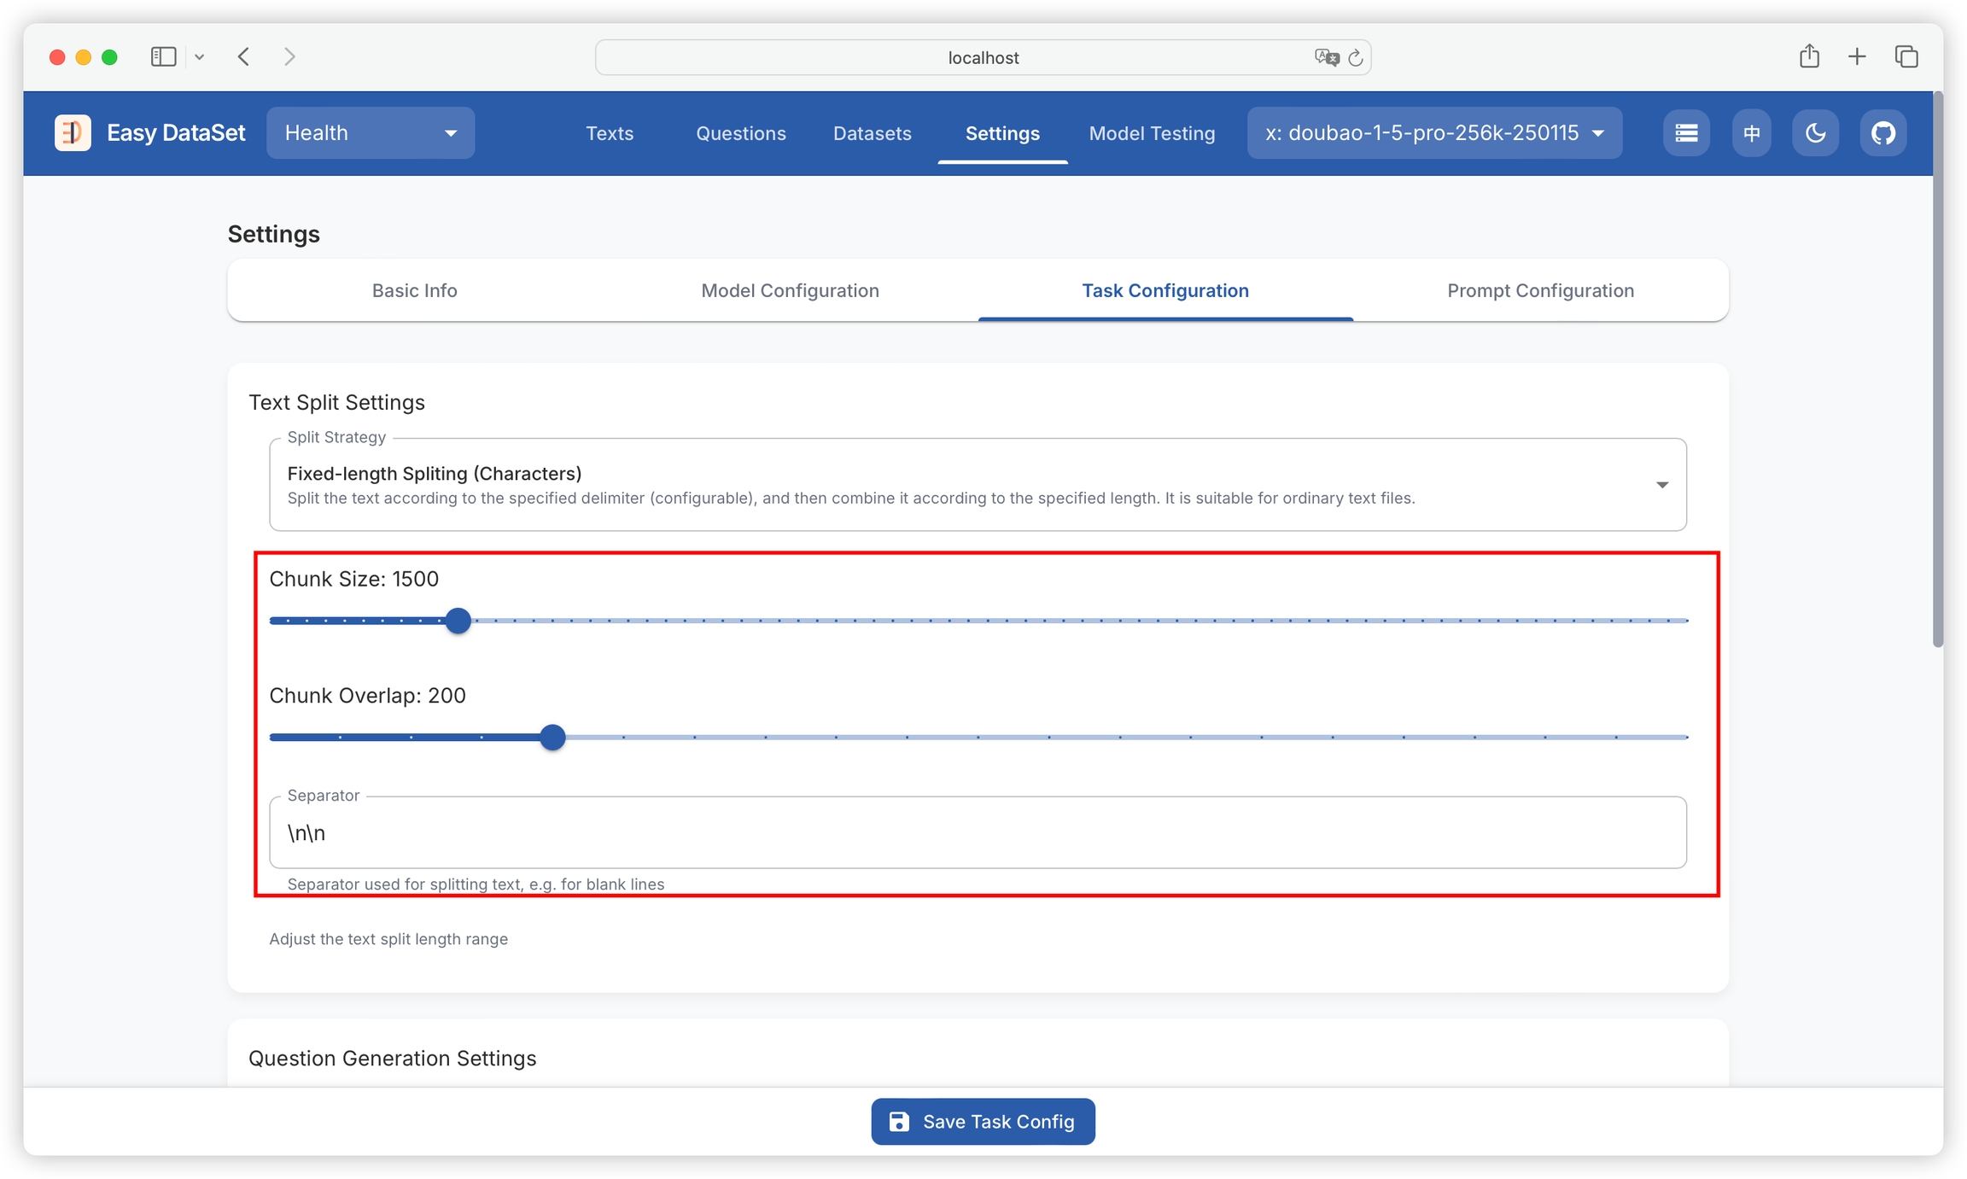Go back with browser back arrow
This screenshot has width=1967, height=1179.
point(244,57)
